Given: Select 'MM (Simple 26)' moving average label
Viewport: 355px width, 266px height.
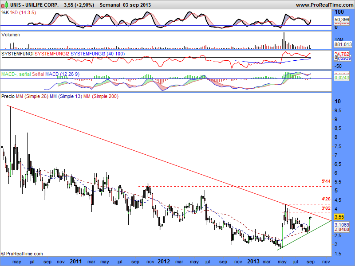Looking at the screenshot, I should [32, 96].
